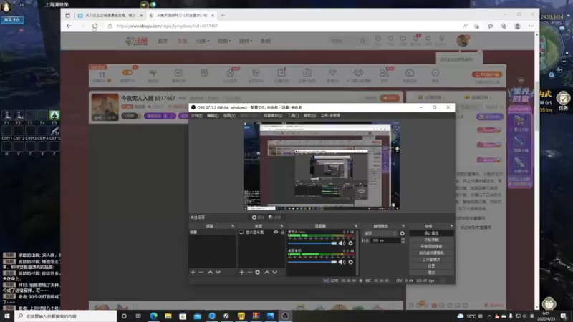Add a new scene with the plus icon

193,273
